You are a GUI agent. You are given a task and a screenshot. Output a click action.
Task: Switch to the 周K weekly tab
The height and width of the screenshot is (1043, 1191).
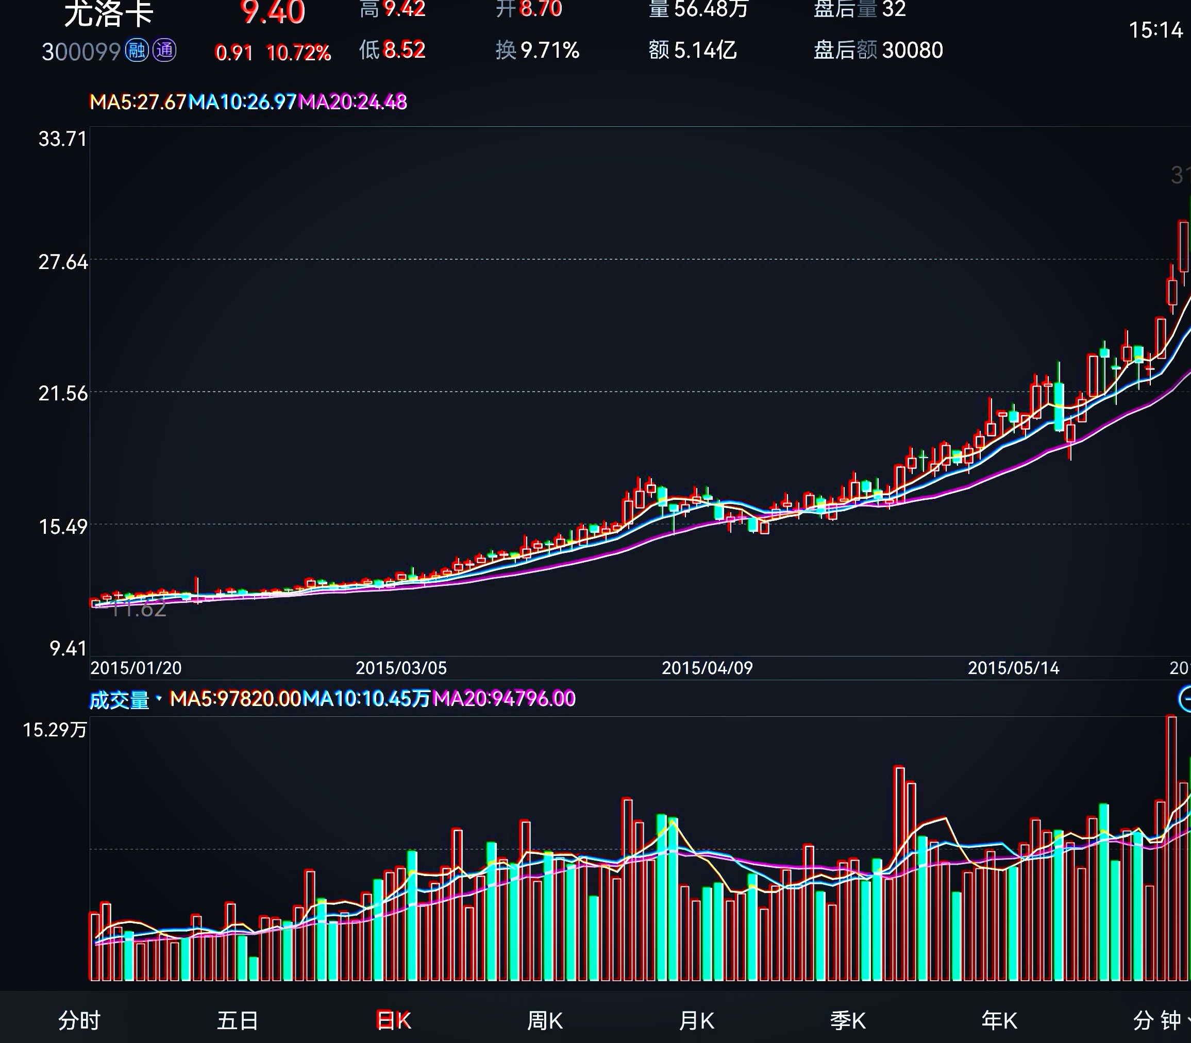[x=545, y=1020]
